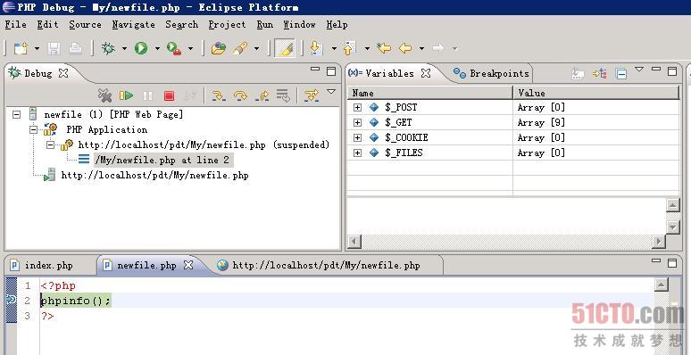Expand the $_POST variable
The width and height of the screenshot is (691, 355).
coord(357,107)
